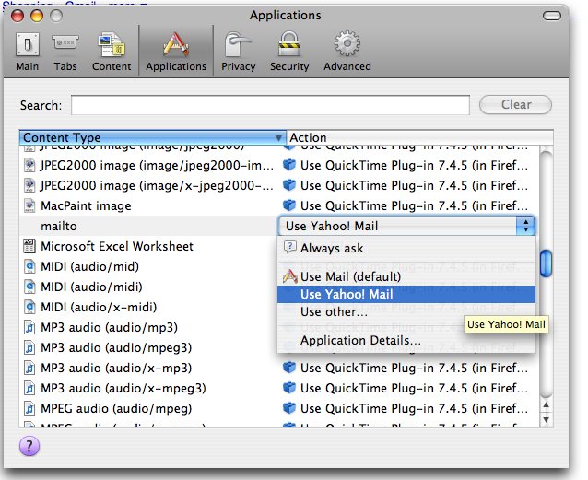Click the MIDI (audio/x-midi) file icon

tap(29, 307)
